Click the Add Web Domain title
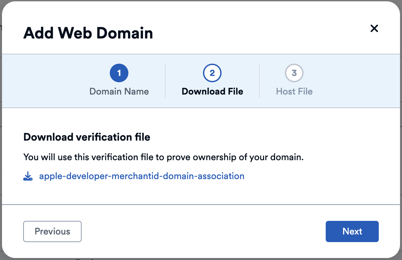 [88, 33]
